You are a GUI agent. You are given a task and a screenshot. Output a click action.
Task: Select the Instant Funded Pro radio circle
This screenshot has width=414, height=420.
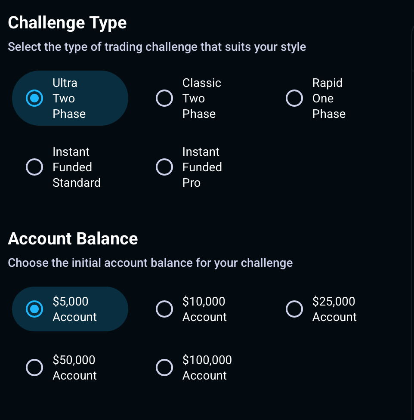pyautogui.click(x=164, y=167)
